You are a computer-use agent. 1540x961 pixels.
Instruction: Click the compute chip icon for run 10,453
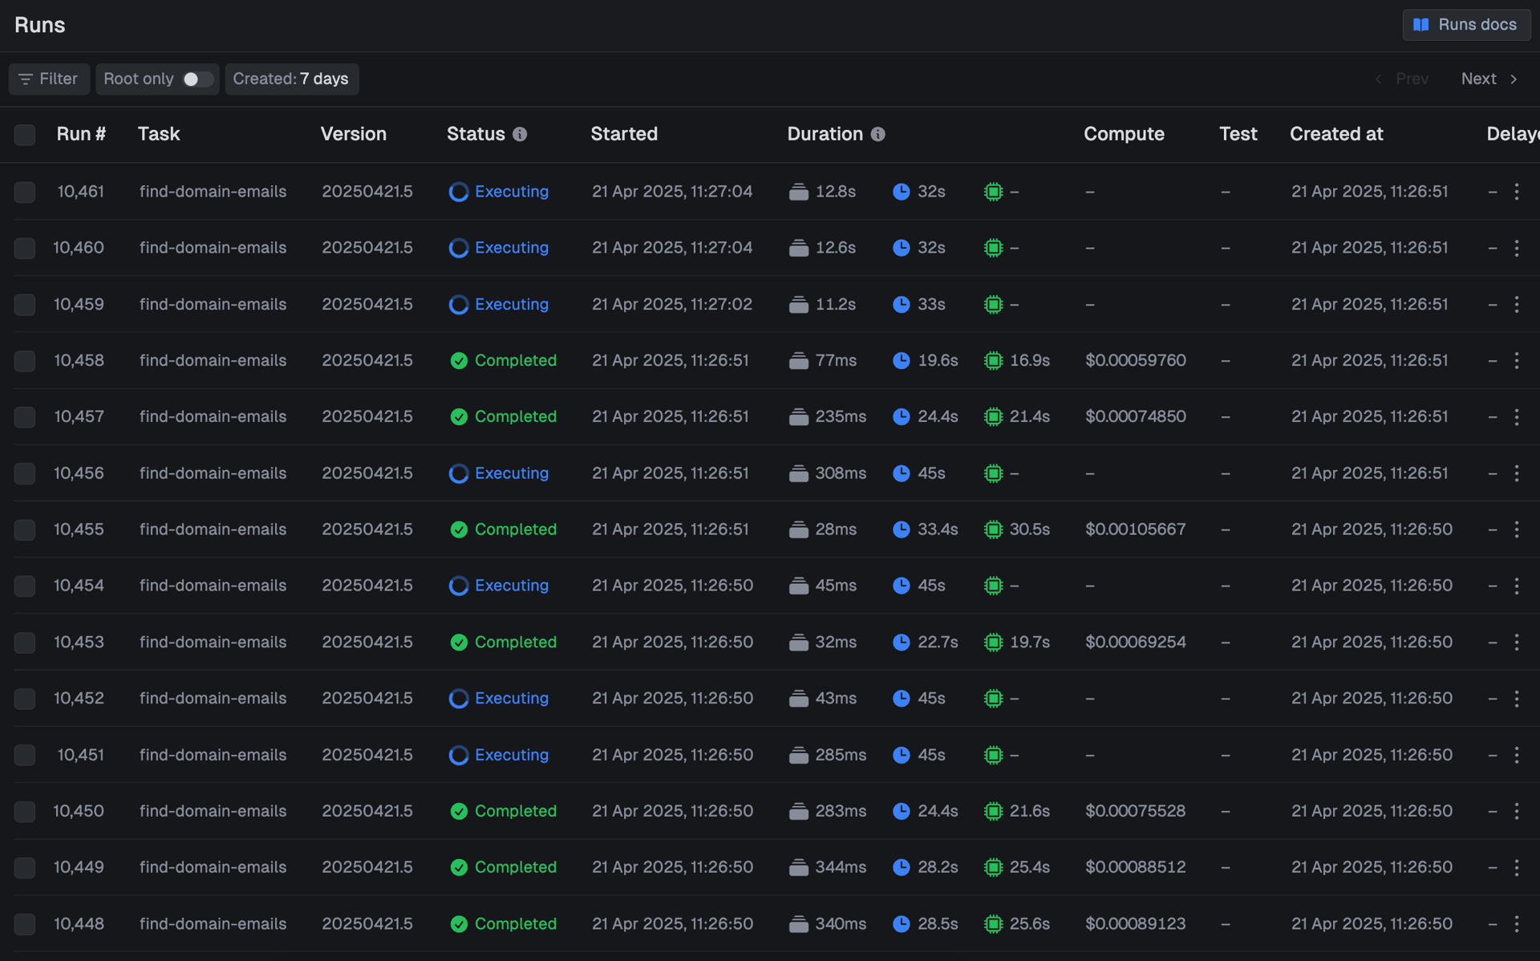[x=993, y=642]
